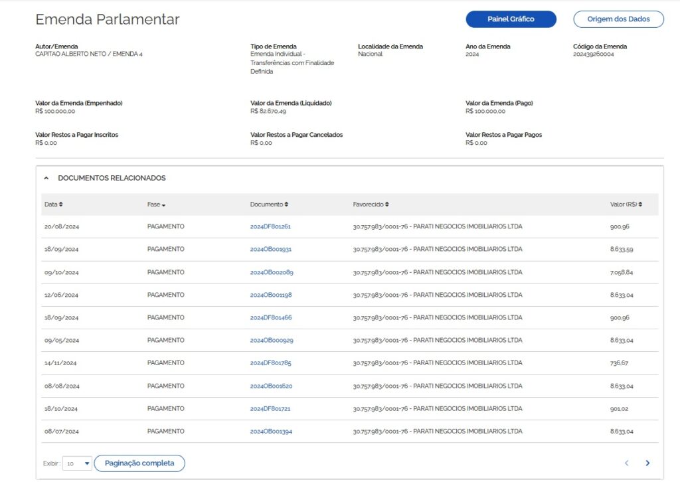680x482 pixels.
Task: Select the Liquidado value R$ 82.670,49
Action: click(x=268, y=111)
